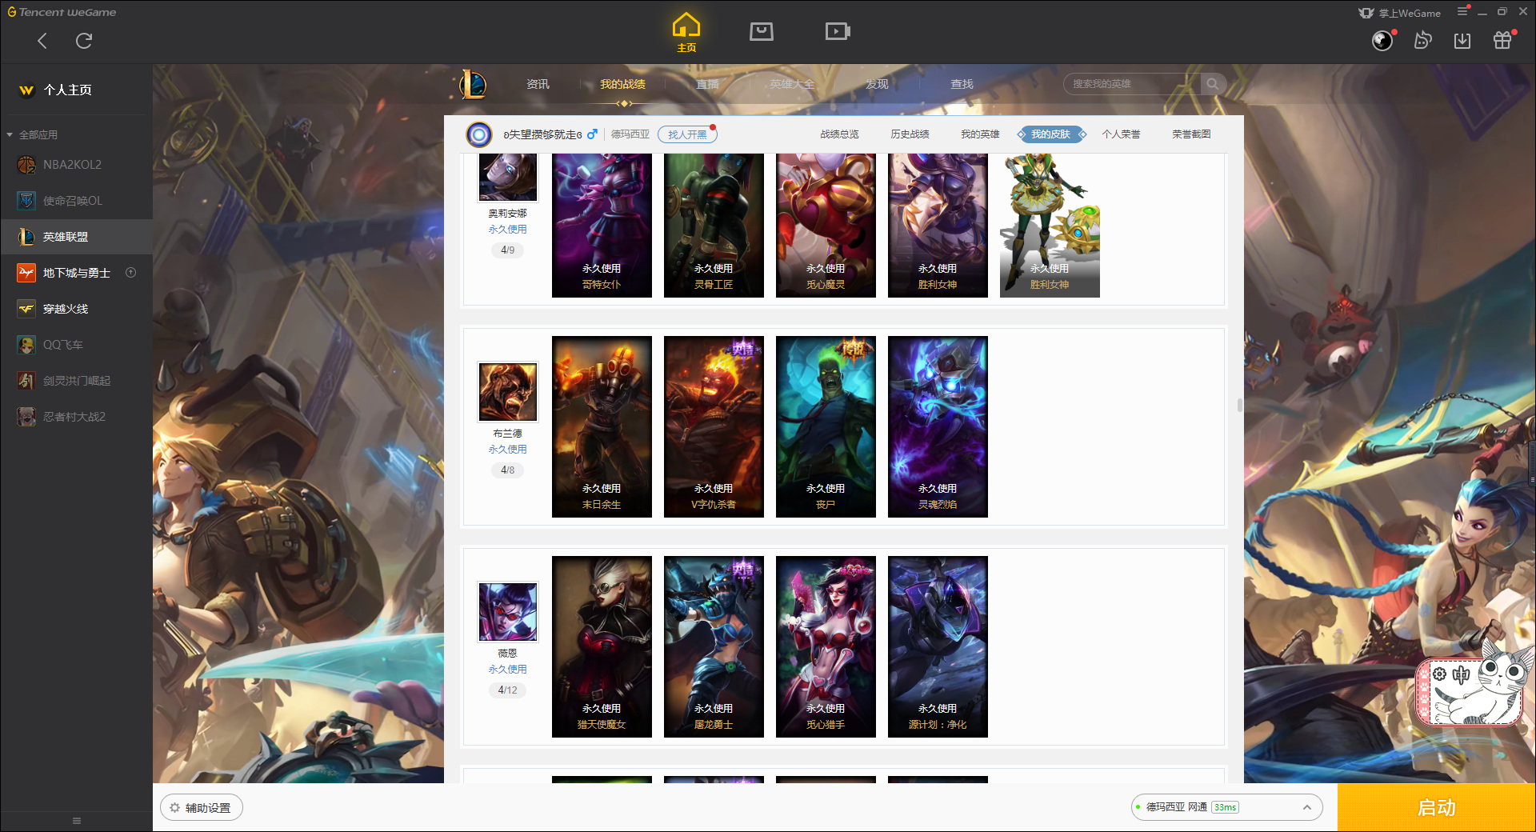Open the 猎天使魔女 skin card

click(x=602, y=646)
